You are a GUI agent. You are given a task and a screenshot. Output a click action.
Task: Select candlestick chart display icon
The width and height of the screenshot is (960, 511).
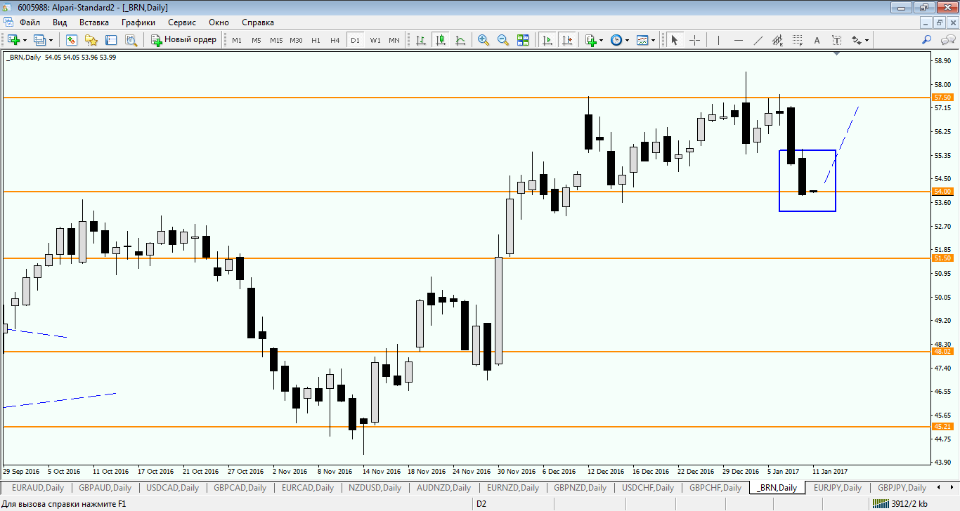click(441, 40)
